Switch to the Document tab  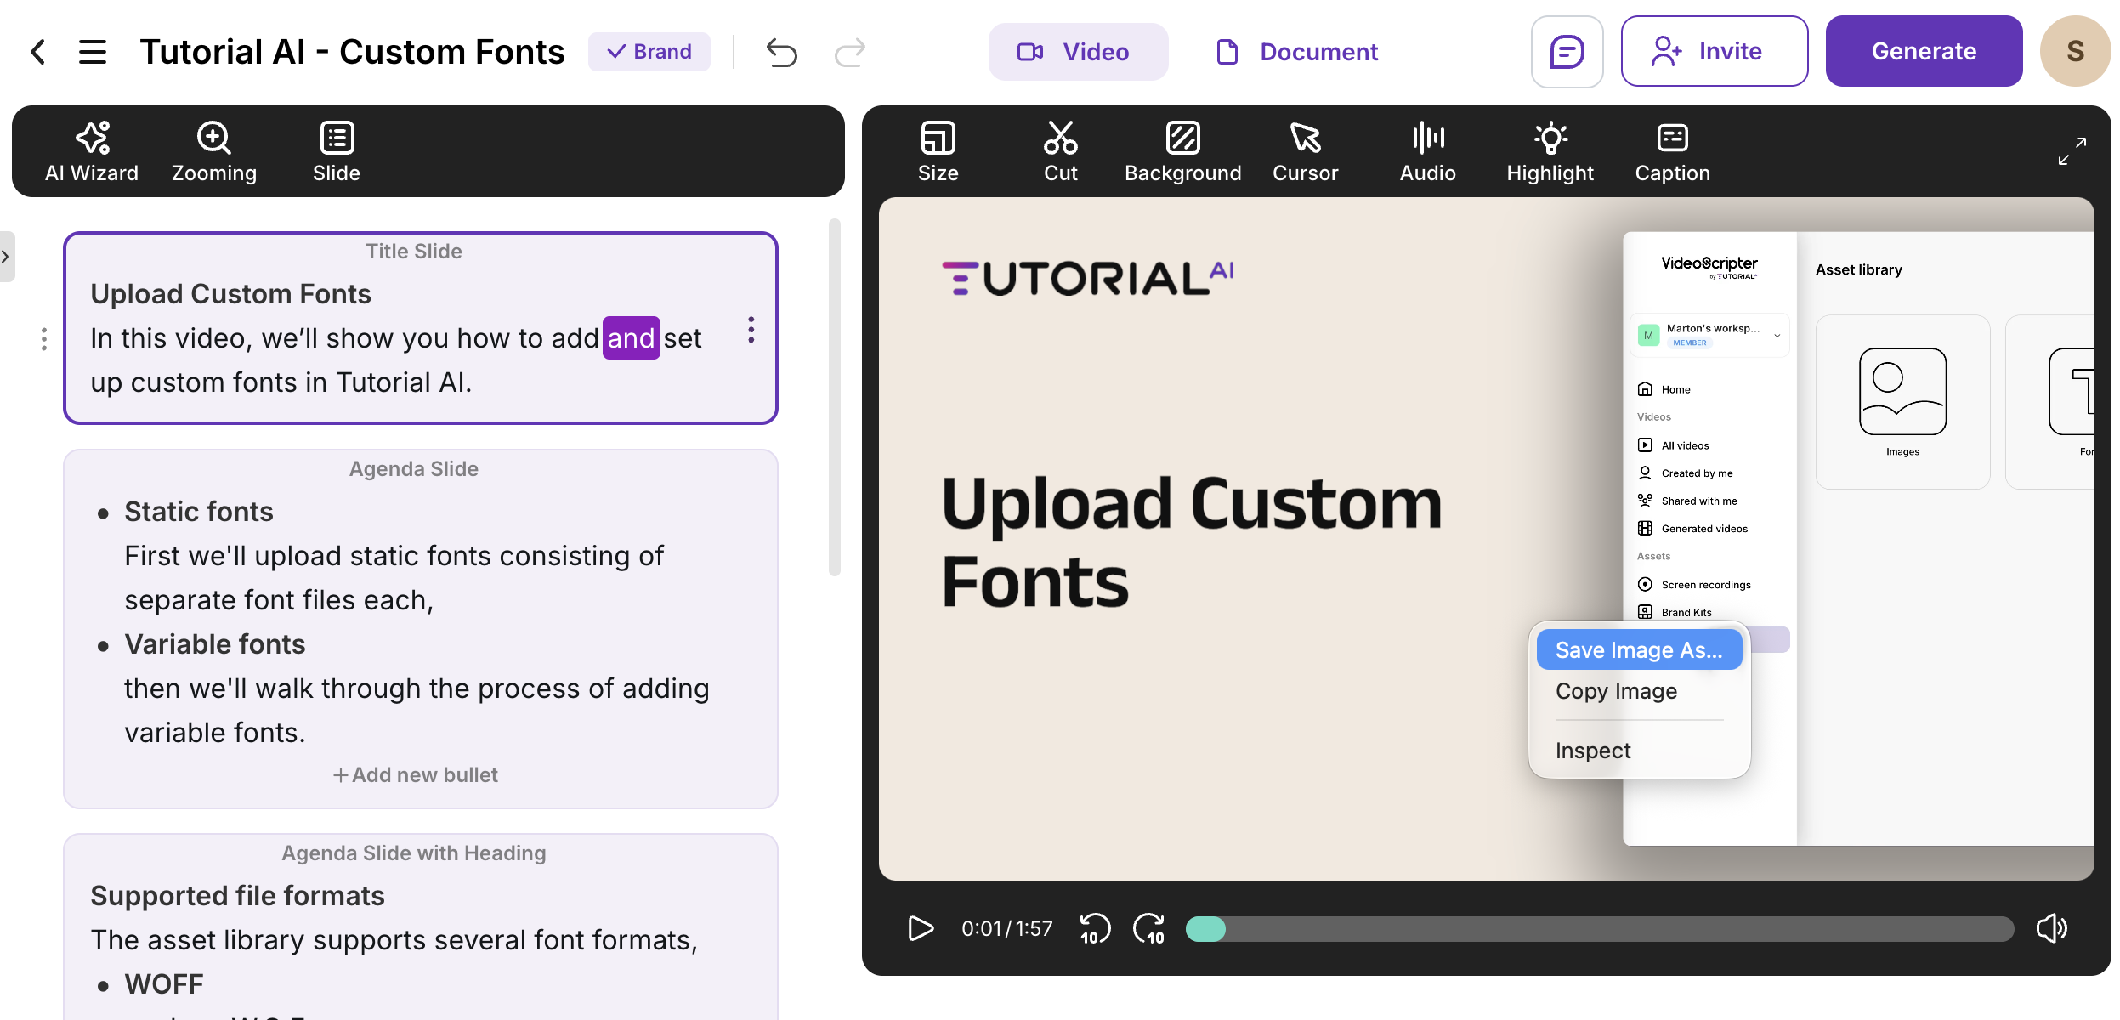coord(1297,52)
